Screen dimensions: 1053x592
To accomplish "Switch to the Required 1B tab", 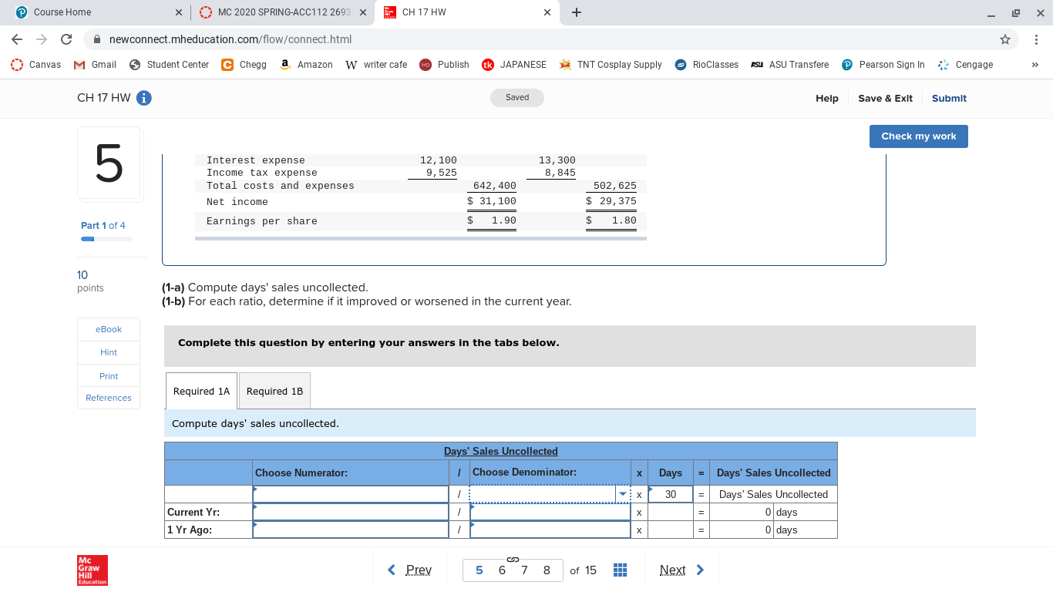I will 274,391.
